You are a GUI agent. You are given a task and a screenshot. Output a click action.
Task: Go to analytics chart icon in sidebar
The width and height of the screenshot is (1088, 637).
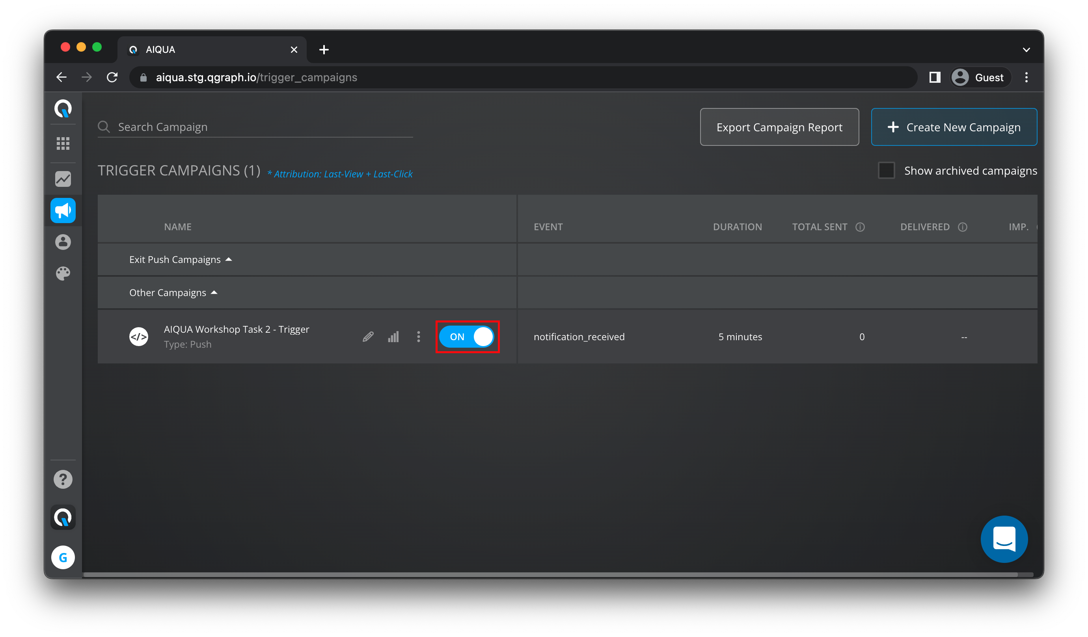point(63,179)
